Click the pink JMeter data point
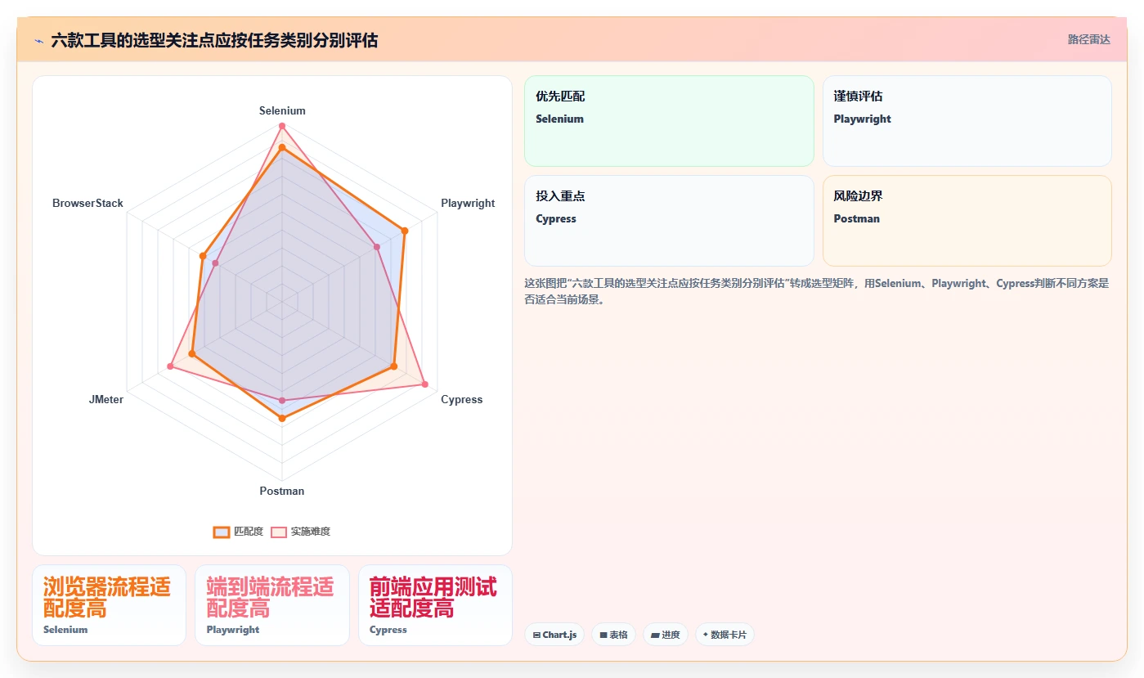This screenshot has height=678, width=1144. pos(170,366)
